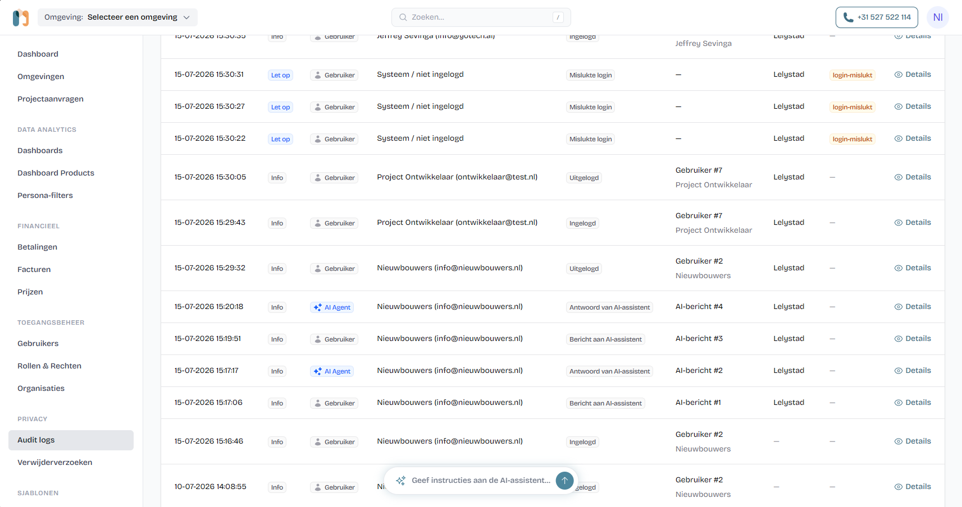Click Uitgelogd action in 15:30:05 row

[x=584, y=178]
